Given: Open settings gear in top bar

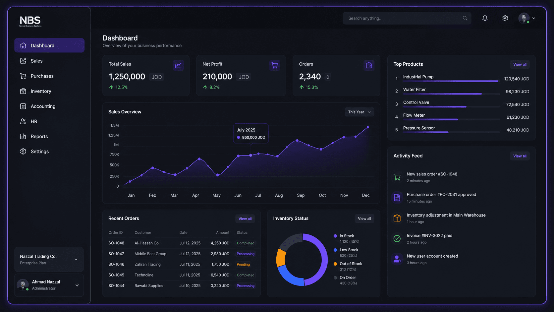Looking at the screenshot, I should [x=505, y=18].
